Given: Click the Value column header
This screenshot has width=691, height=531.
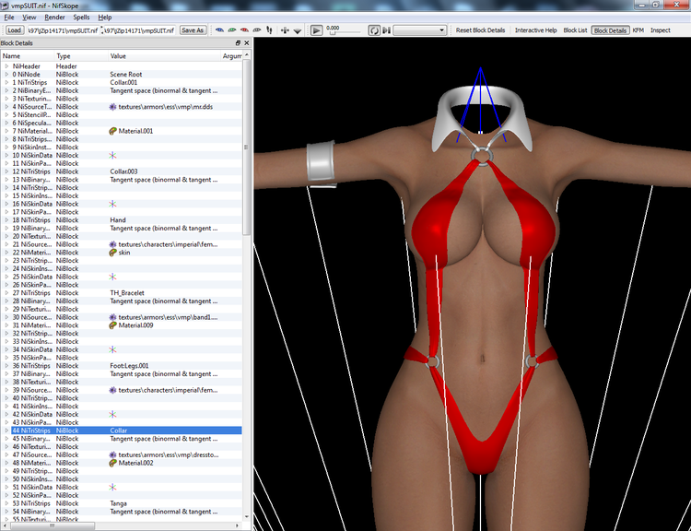Looking at the screenshot, I should click(x=164, y=56).
